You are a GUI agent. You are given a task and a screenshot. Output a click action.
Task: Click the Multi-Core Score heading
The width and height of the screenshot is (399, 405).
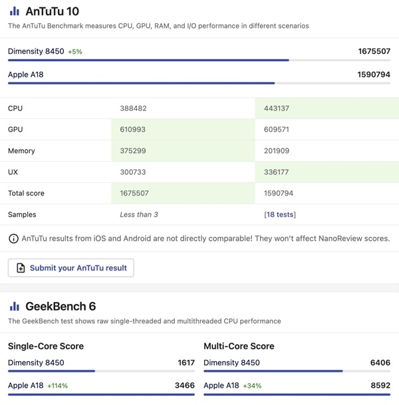pyautogui.click(x=239, y=346)
